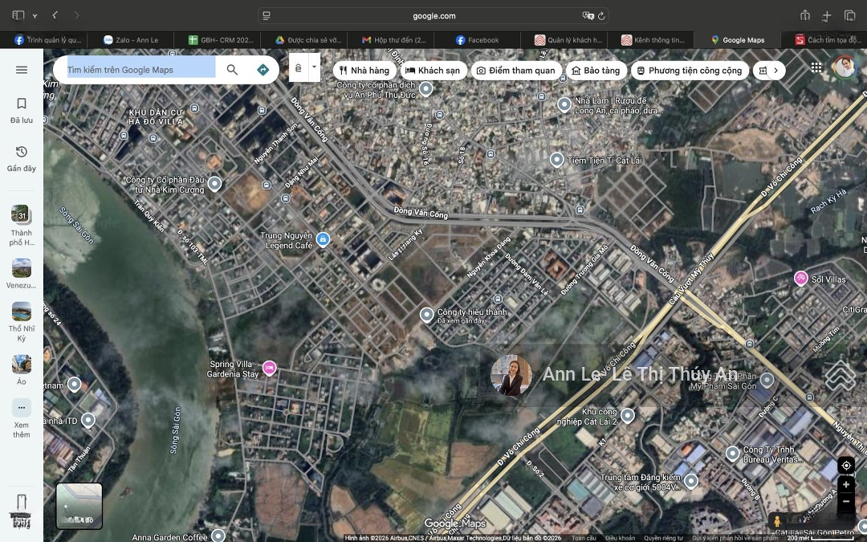The width and height of the screenshot is (867, 542).
Task: Filter map by Khách sạn chip
Action: tap(433, 71)
